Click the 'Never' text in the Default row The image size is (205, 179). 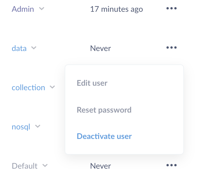(x=100, y=166)
